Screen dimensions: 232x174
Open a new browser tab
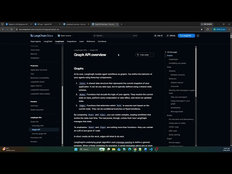121,24
